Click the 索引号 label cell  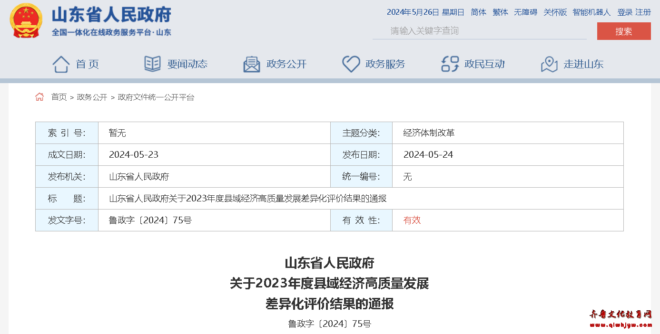tap(67, 133)
